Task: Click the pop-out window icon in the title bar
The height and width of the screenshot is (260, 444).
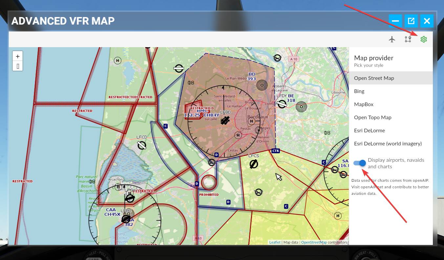Action: [x=411, y=21]
